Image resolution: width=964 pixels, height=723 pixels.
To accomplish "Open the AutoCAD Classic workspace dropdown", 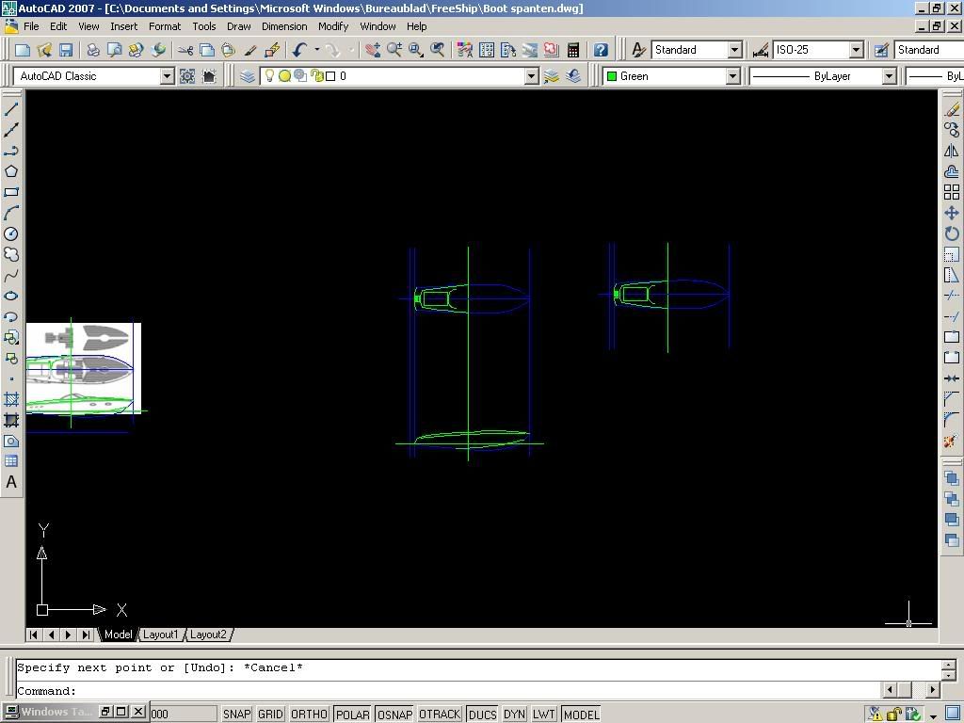I will (167, 76).
